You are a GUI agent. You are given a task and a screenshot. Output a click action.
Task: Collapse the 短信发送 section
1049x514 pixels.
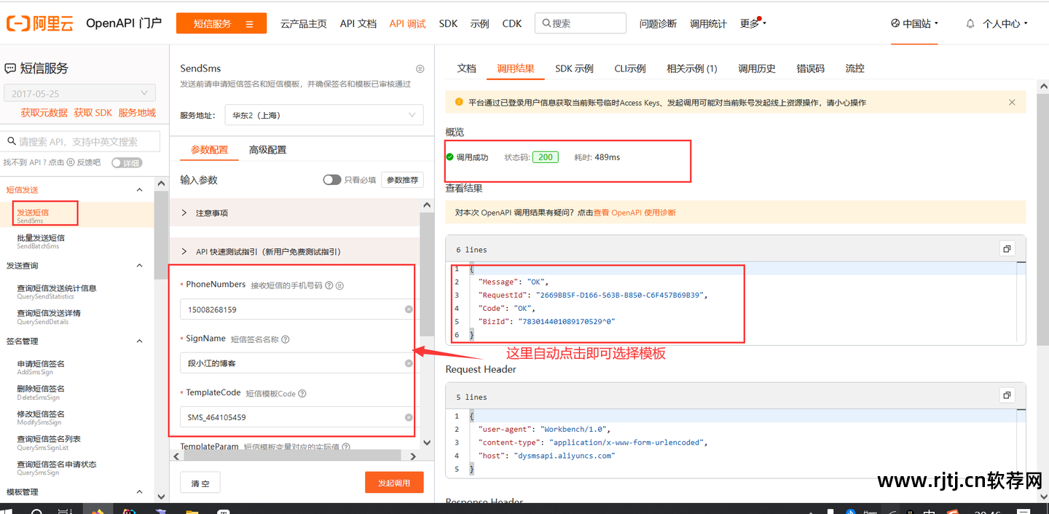pos(140,189)
